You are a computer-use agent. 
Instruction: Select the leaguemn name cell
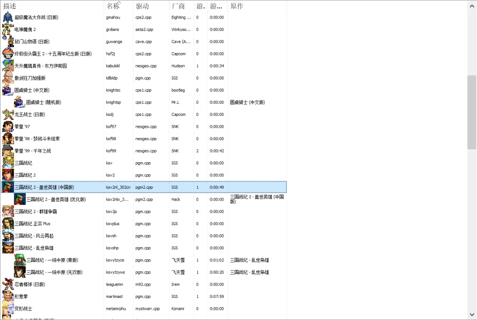(x=114, y=284)
